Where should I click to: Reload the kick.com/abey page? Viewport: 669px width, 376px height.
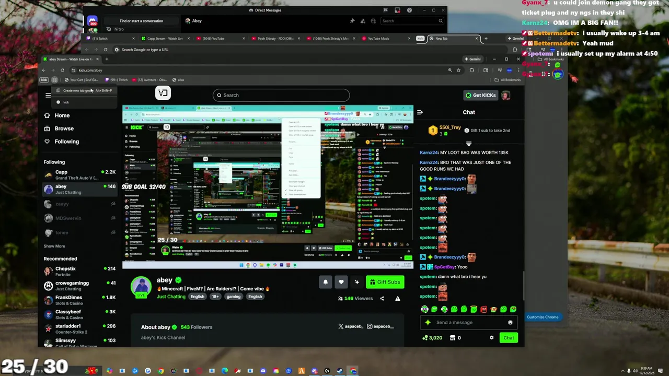62,70
